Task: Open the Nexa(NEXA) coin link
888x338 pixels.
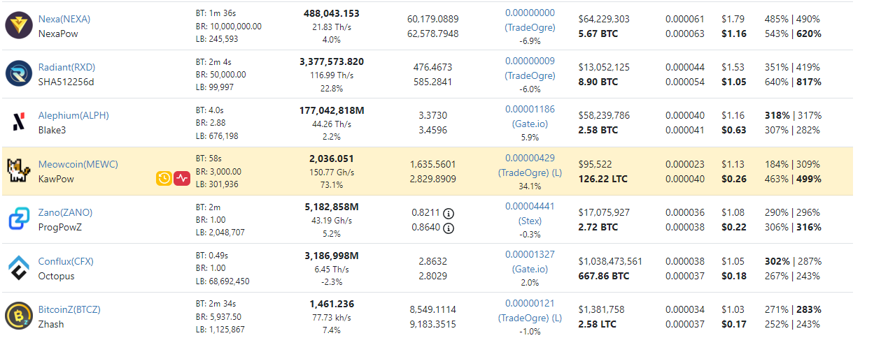Action: coord(64,19)
